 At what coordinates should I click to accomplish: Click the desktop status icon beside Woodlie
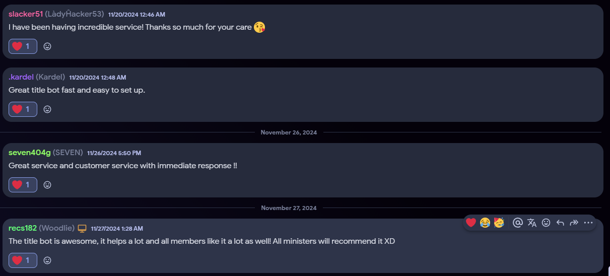coord(82,229)
